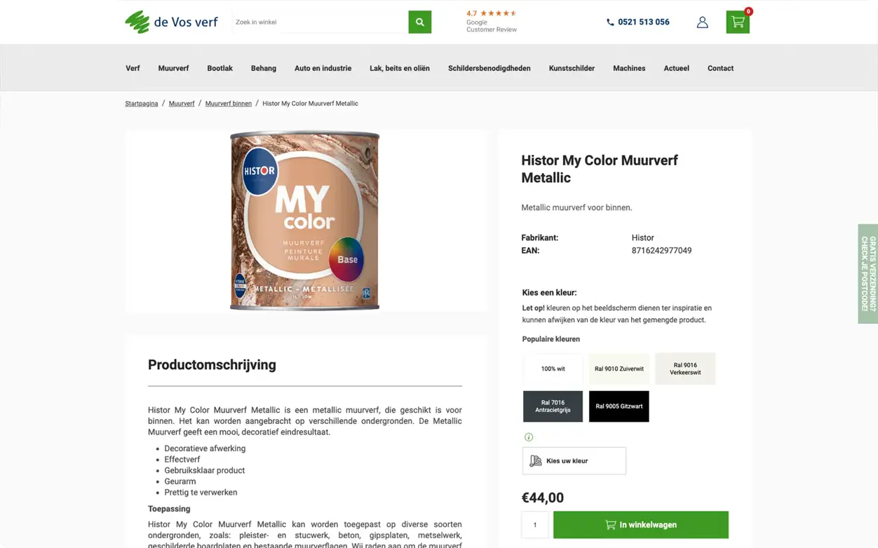
Task: Select the 100% wit color swatch
Action: (553, 369)
